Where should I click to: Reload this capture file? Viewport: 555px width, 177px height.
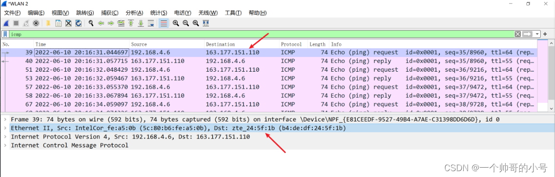click(x=78, y=23)
